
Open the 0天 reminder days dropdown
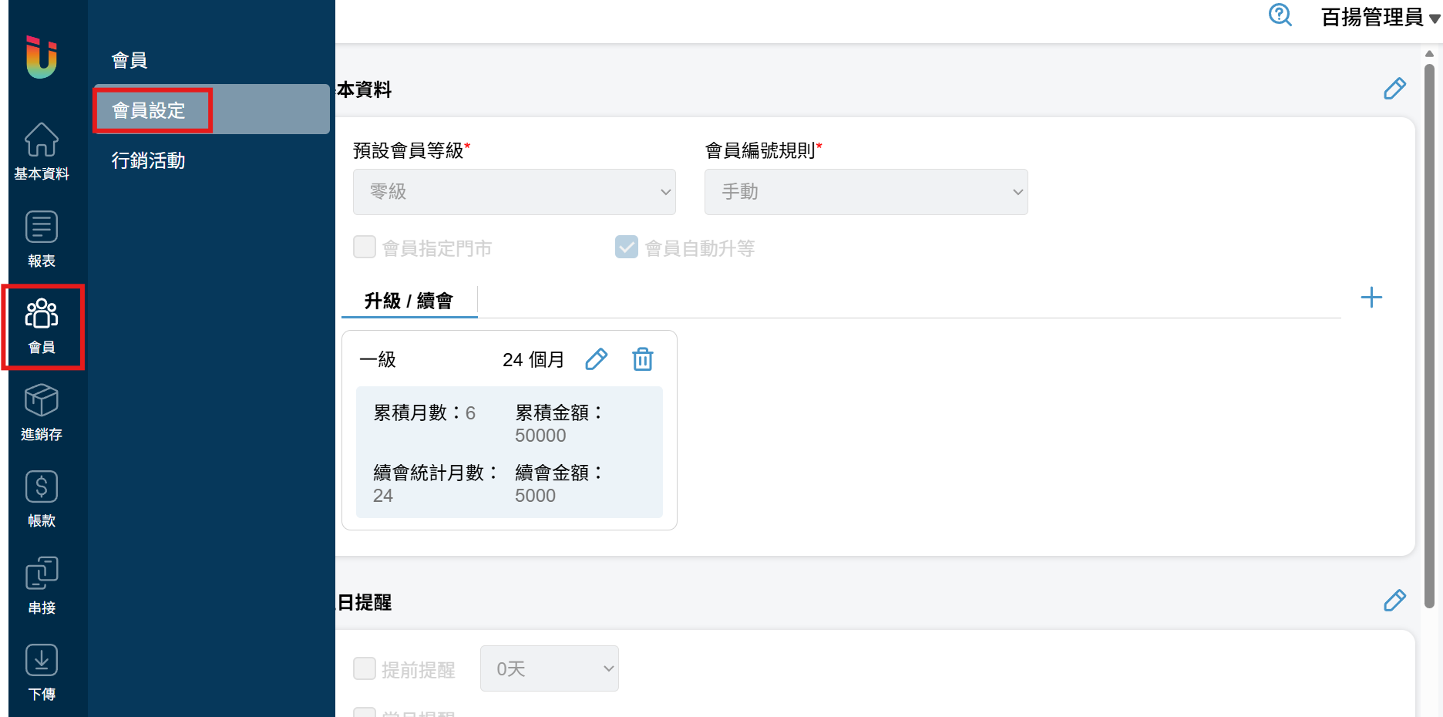tap(549, 668)
